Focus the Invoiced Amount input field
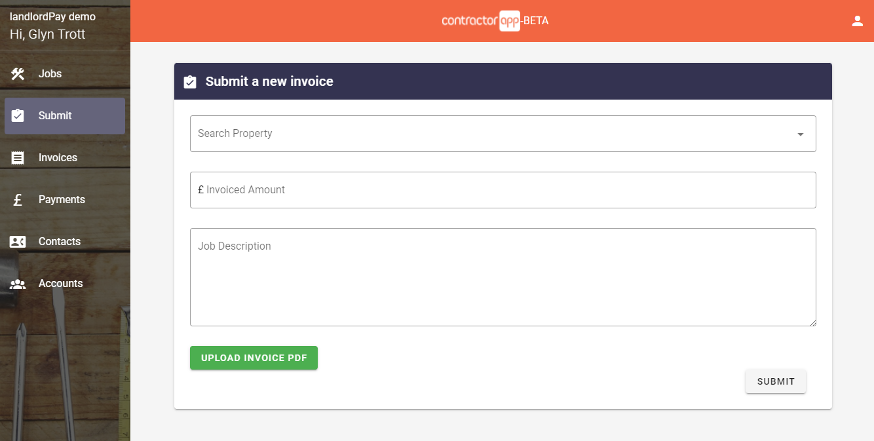Screen dimensions: 874x441 [503, 190]
